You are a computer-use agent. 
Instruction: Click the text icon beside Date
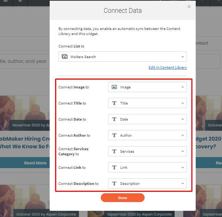click(x=114, y=119)
